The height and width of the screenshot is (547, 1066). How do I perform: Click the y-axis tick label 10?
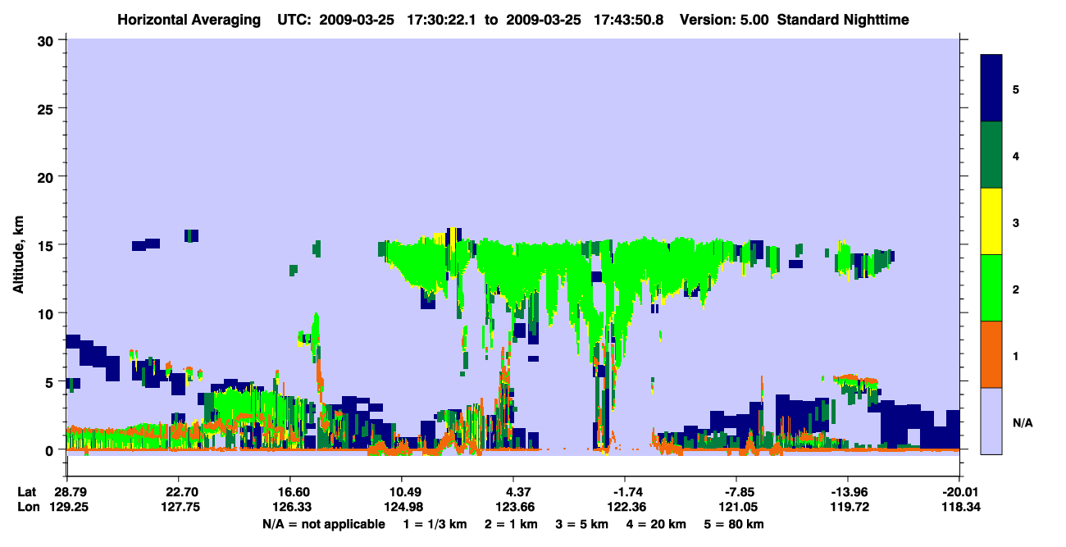click(x=48, y=313)
